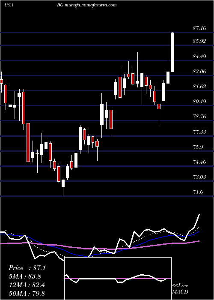Click the USA label at top left
214x300 pixels.
point(9,5)
